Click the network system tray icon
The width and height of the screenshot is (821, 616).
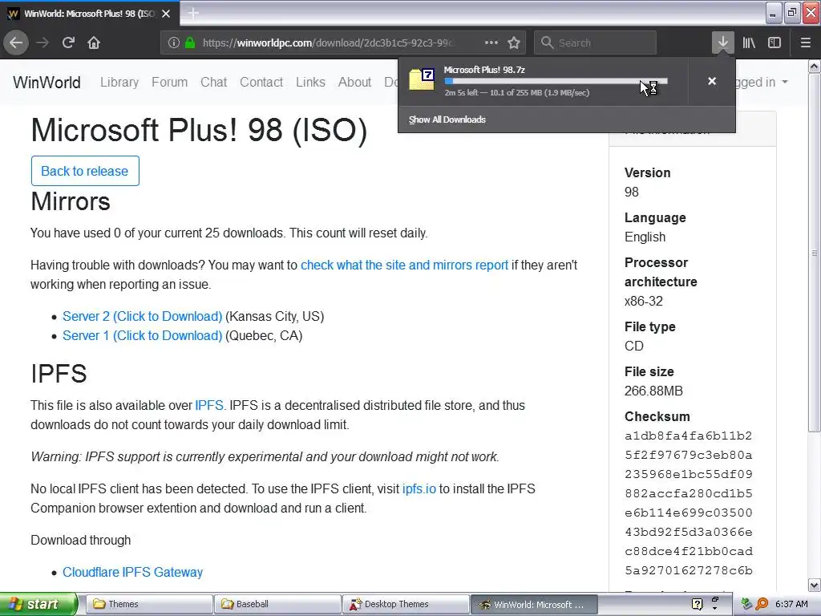point(746,604)
